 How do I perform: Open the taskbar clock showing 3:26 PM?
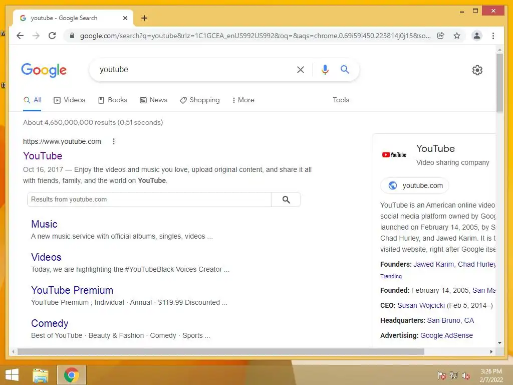click(491, 375)
